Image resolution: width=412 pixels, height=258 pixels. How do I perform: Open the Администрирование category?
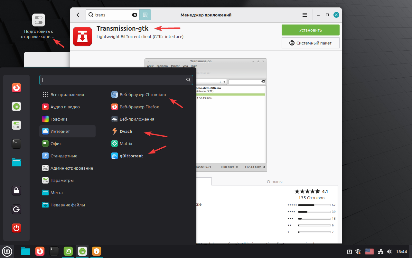point(67,168)
